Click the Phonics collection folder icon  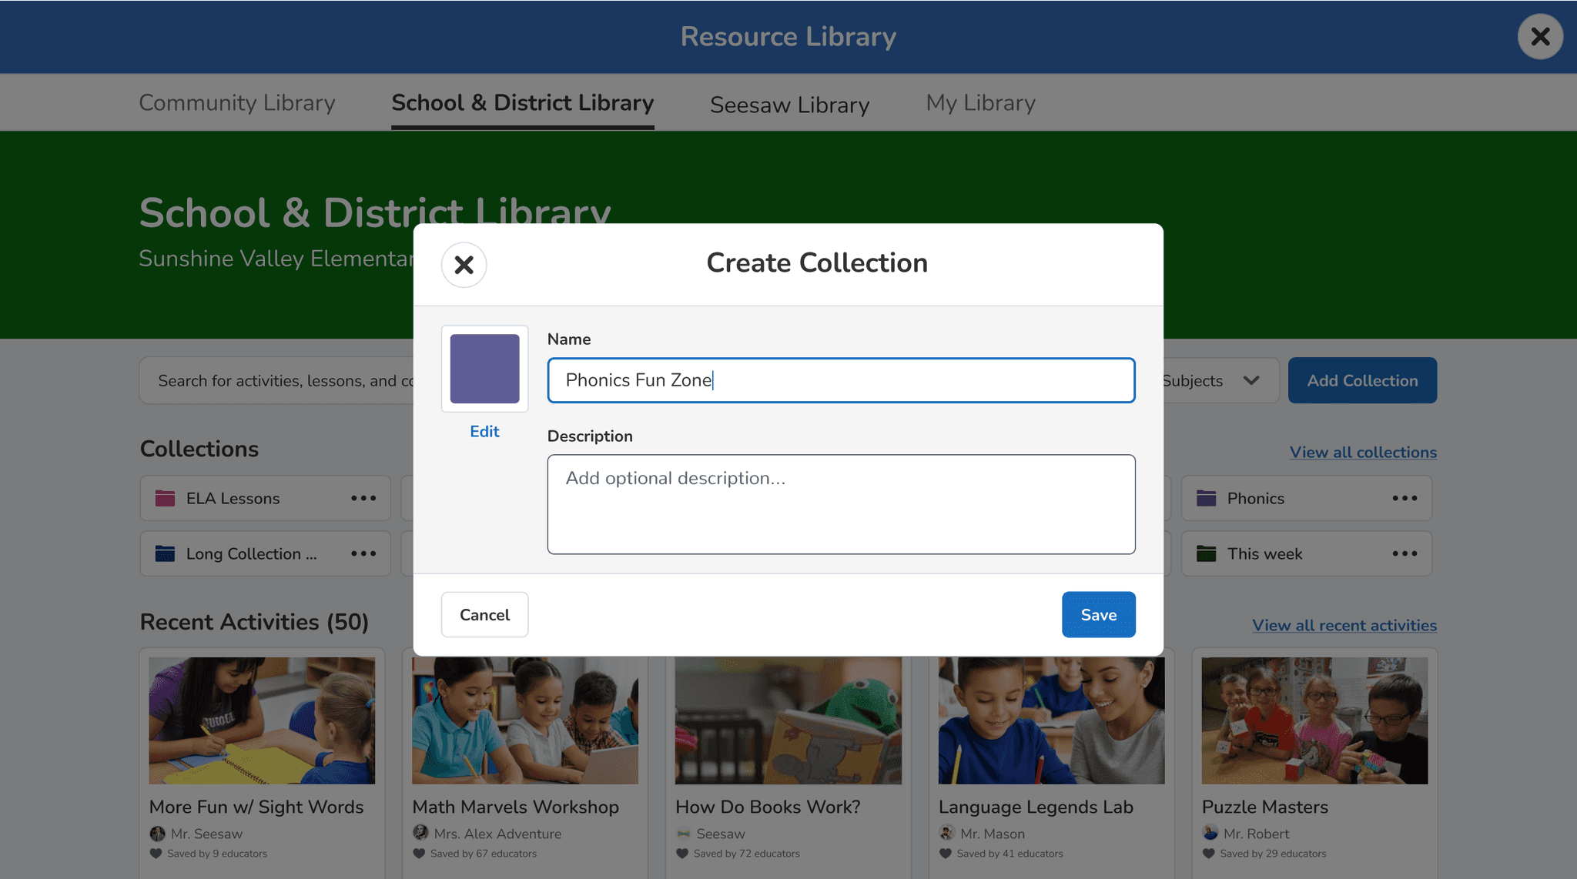pyautogui.click(x=1206, y=498)
